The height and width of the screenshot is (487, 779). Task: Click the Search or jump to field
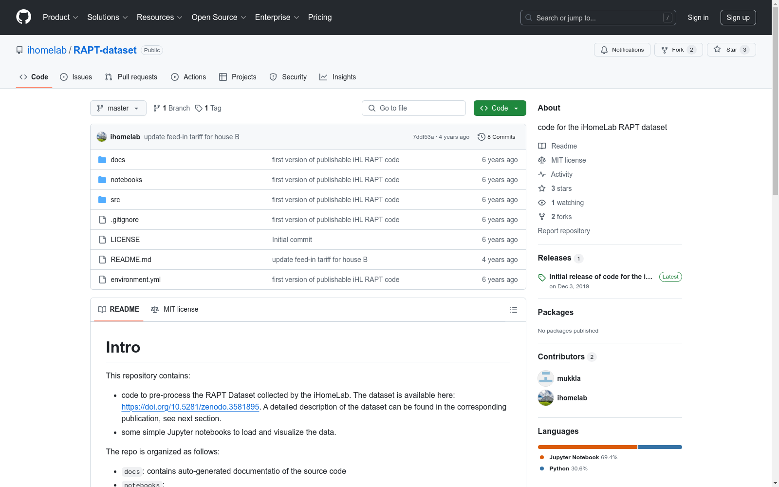click(598, 18)
